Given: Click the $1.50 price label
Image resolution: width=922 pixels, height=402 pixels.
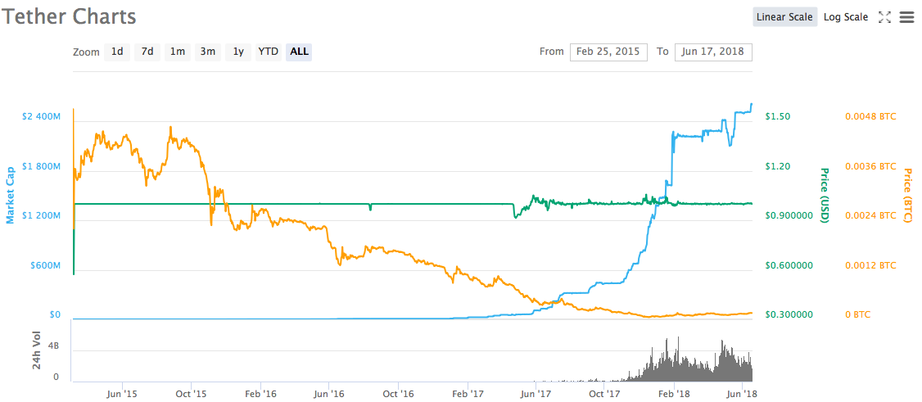Looking at the screenshot, I should 777,116.
